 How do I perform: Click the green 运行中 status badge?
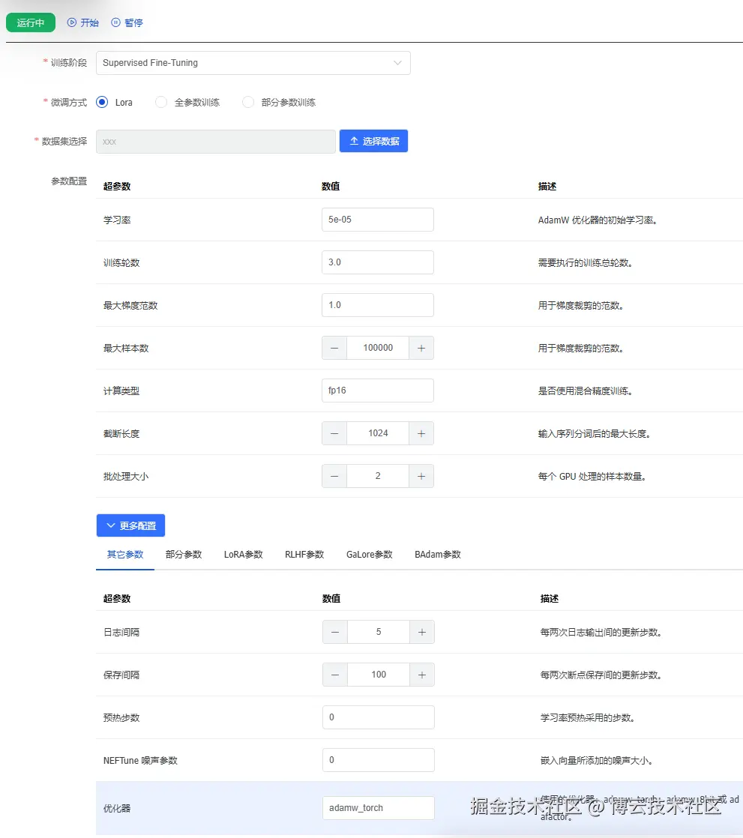(31, 22)
